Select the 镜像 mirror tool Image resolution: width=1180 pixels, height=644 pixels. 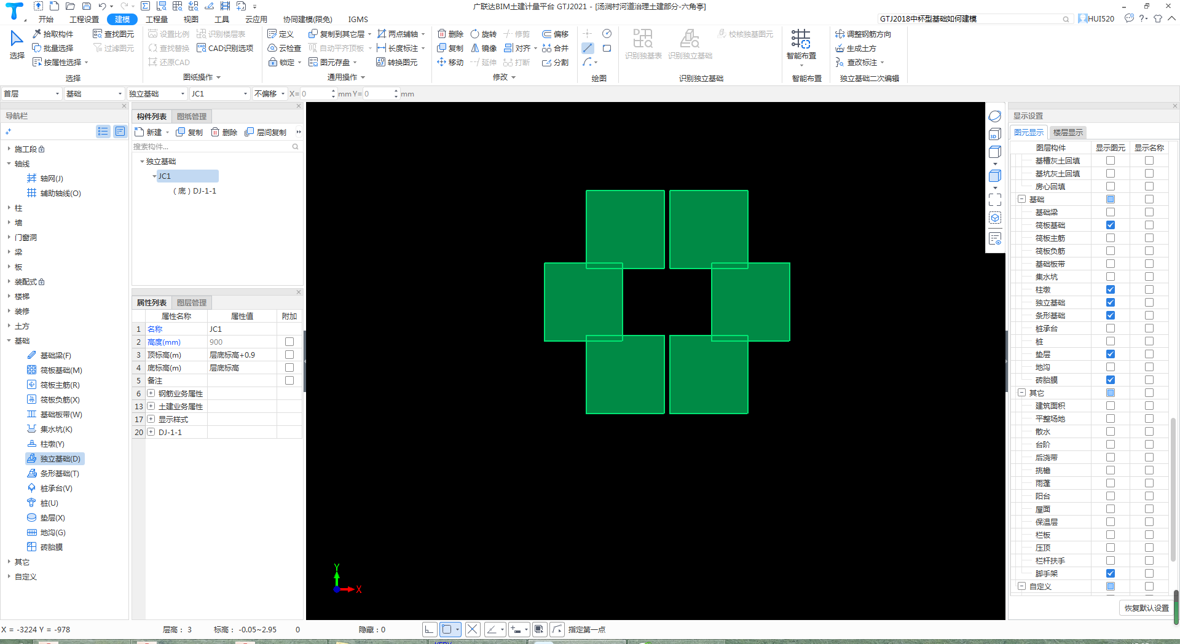[x=484, y=48]
